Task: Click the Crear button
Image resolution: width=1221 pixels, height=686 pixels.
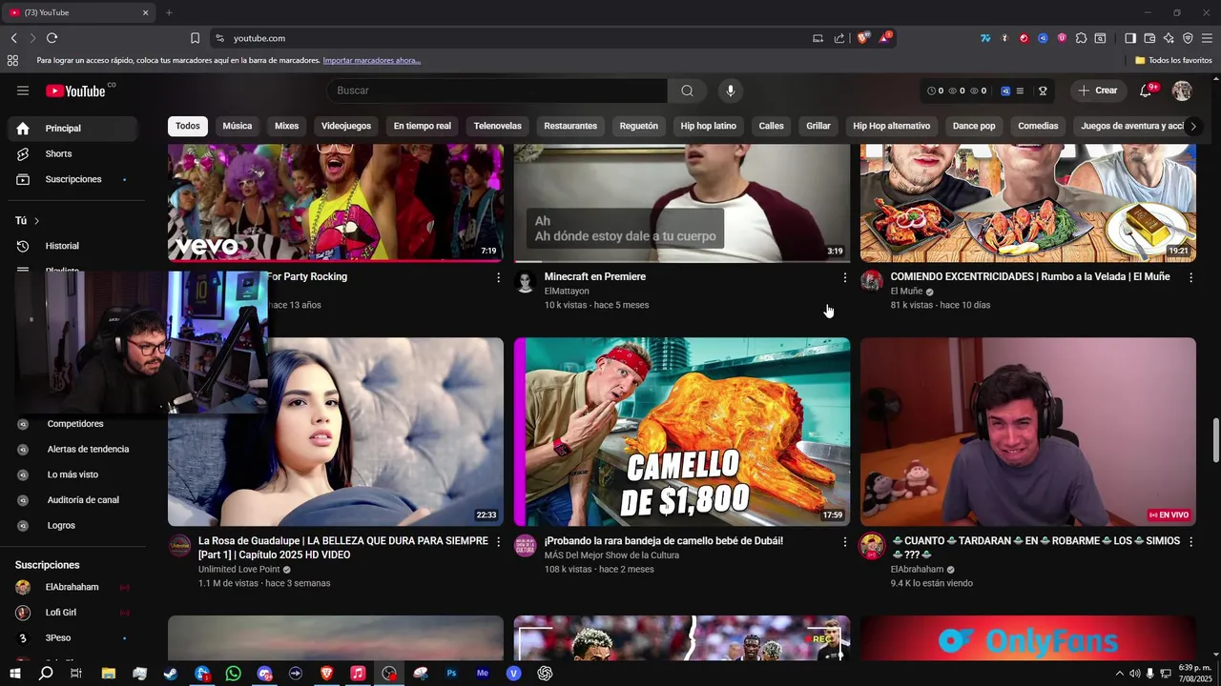Action: pos(1097,91)
